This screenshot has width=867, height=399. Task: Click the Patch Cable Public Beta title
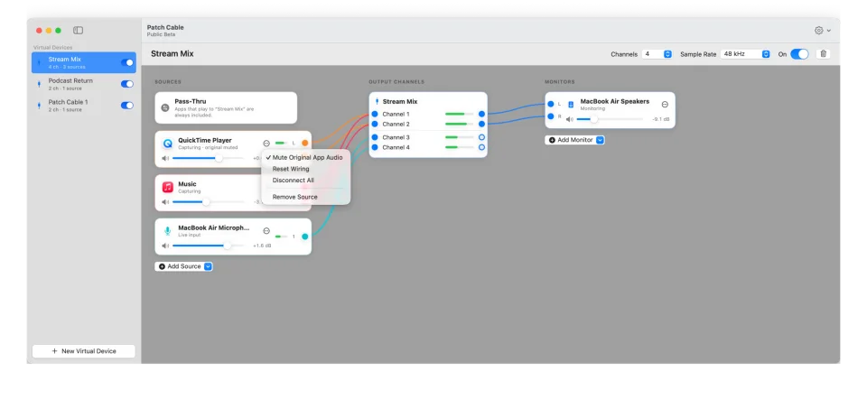point(165,31)
